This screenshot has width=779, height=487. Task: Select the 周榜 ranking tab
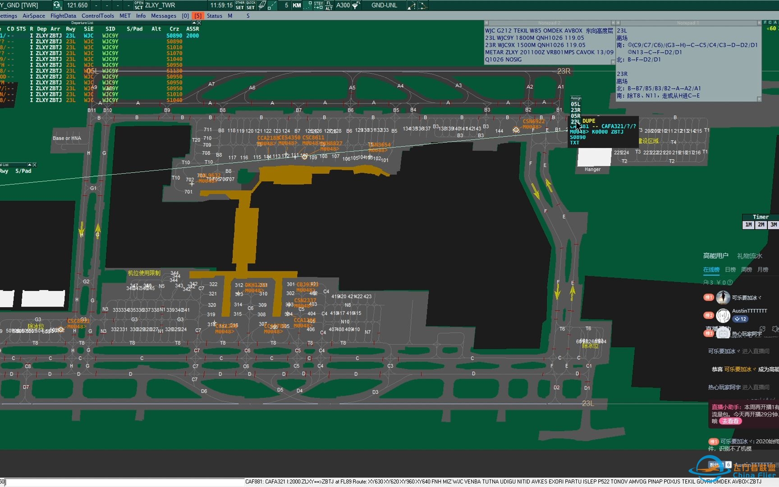(747, 270)
